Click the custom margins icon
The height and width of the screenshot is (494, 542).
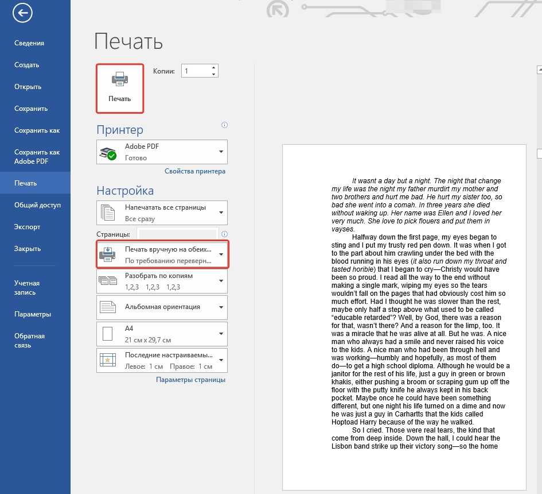108,360
